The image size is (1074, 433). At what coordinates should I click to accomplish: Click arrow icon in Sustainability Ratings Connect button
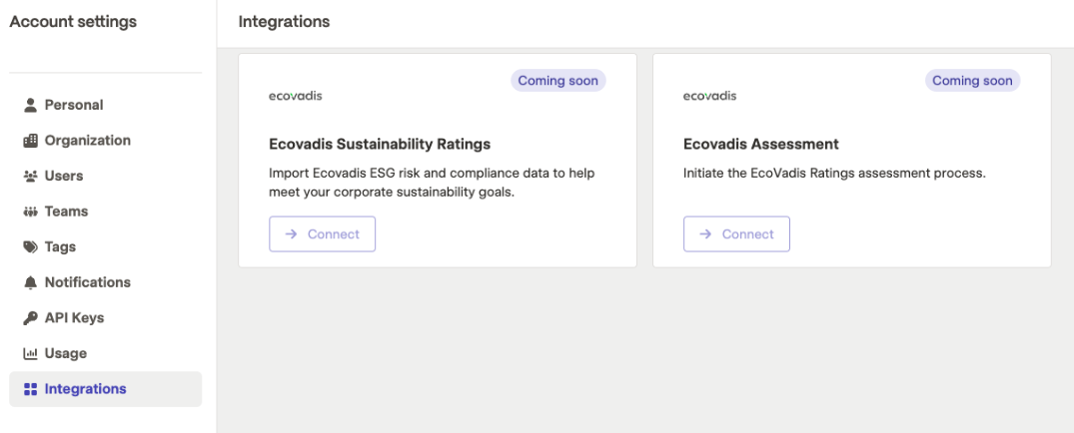coord(291,233)
